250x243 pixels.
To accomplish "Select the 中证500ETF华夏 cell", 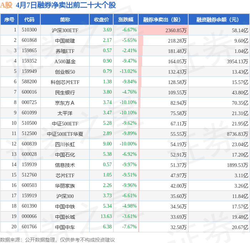I will pos(65,134).
